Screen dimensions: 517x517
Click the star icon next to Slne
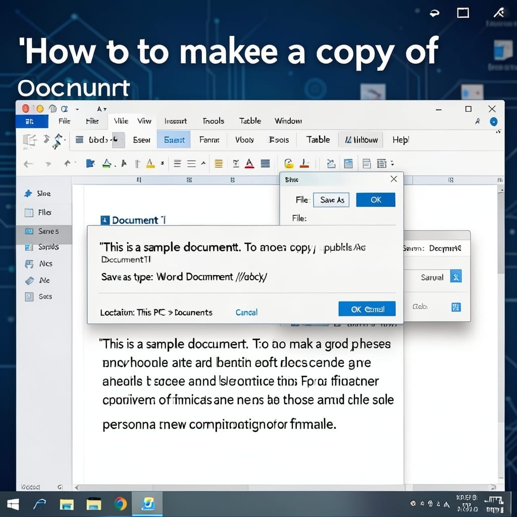[x=28, y=193]
